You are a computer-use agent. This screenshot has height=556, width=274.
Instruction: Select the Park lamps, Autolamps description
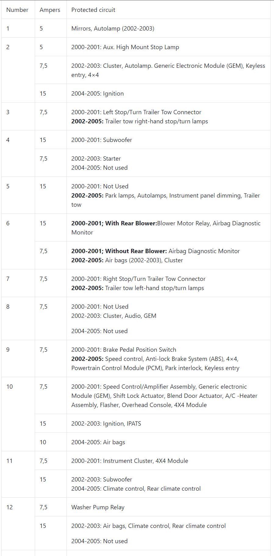pos(165,200)
